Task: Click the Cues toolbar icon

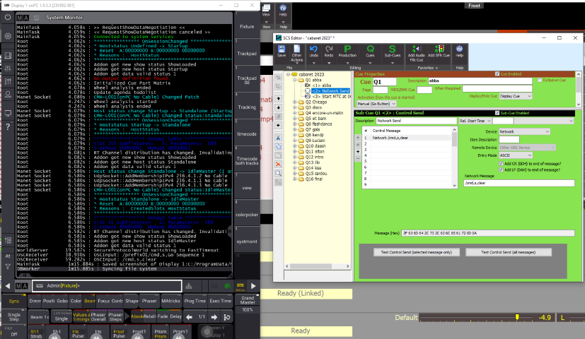Action: coord(371,50)
